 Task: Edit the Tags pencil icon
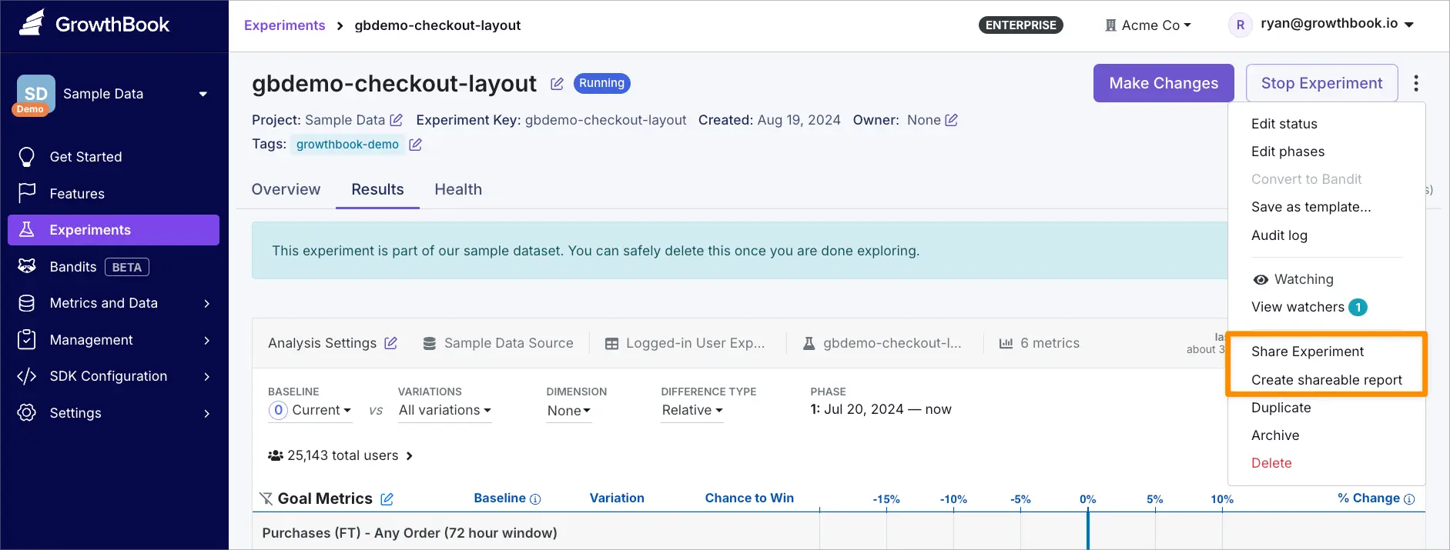(415, 145)
